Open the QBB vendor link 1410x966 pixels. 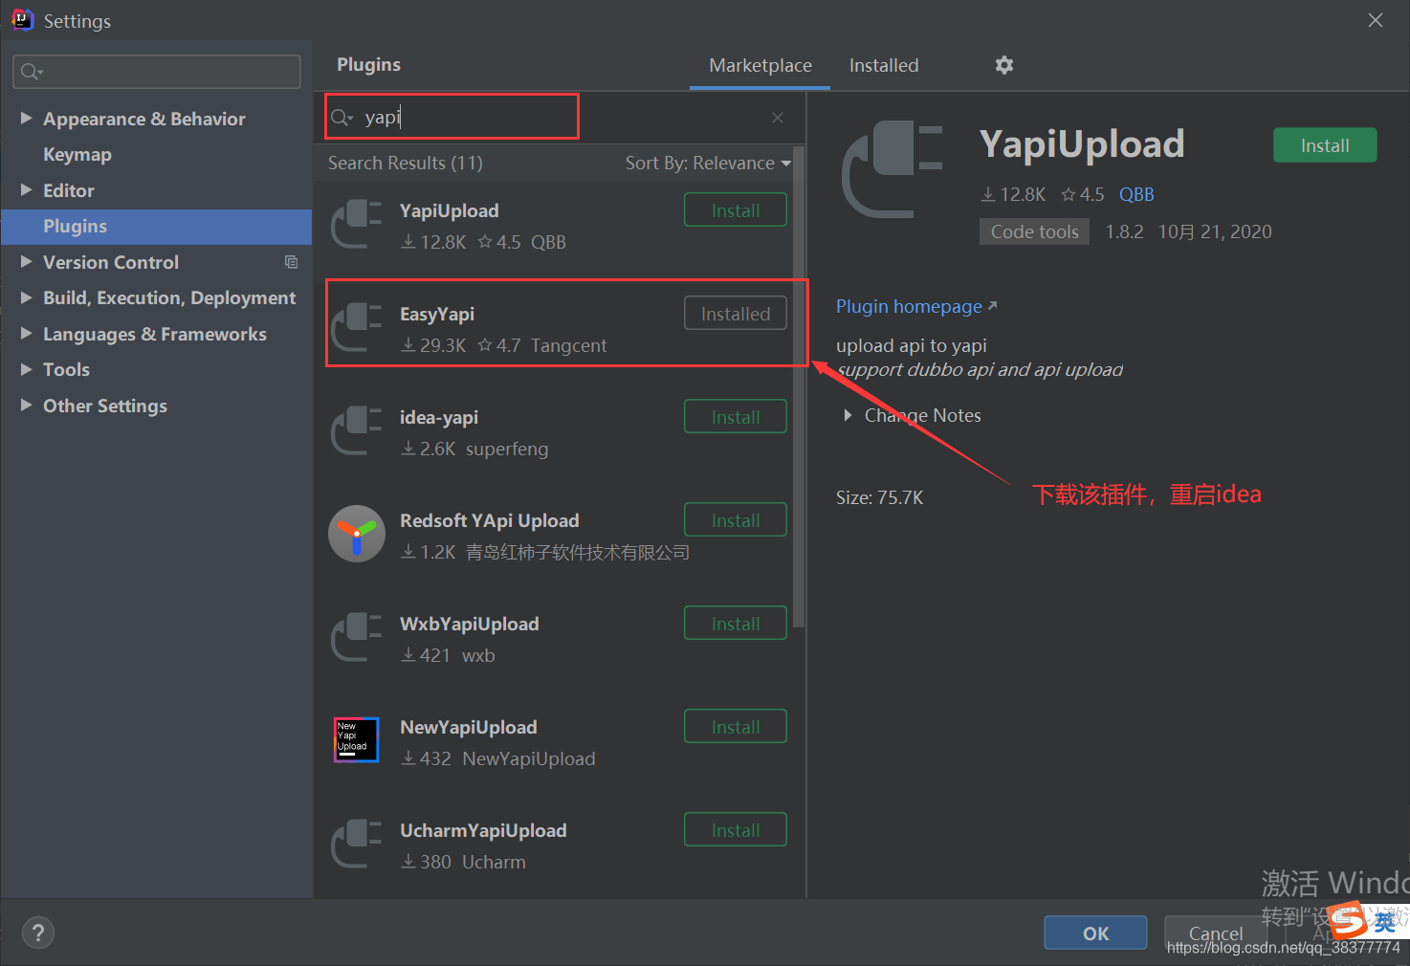pos(1136,194)
